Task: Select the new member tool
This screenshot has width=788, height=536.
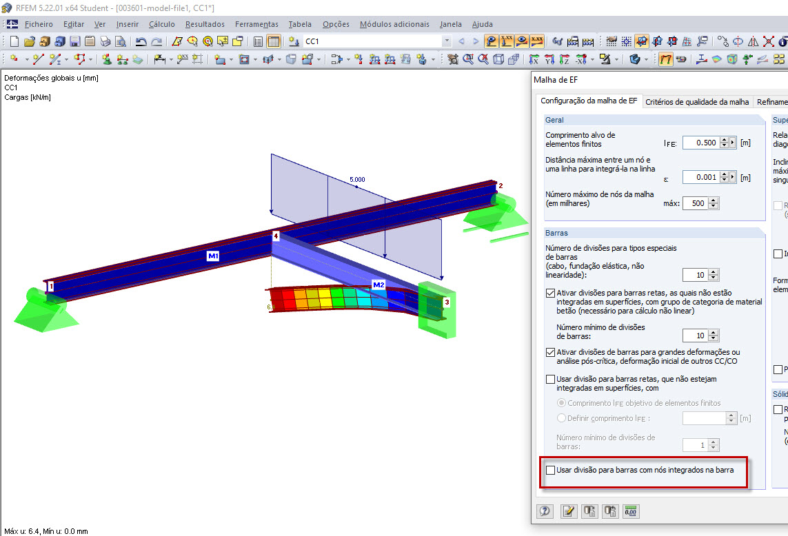Action: click(55, 59)
